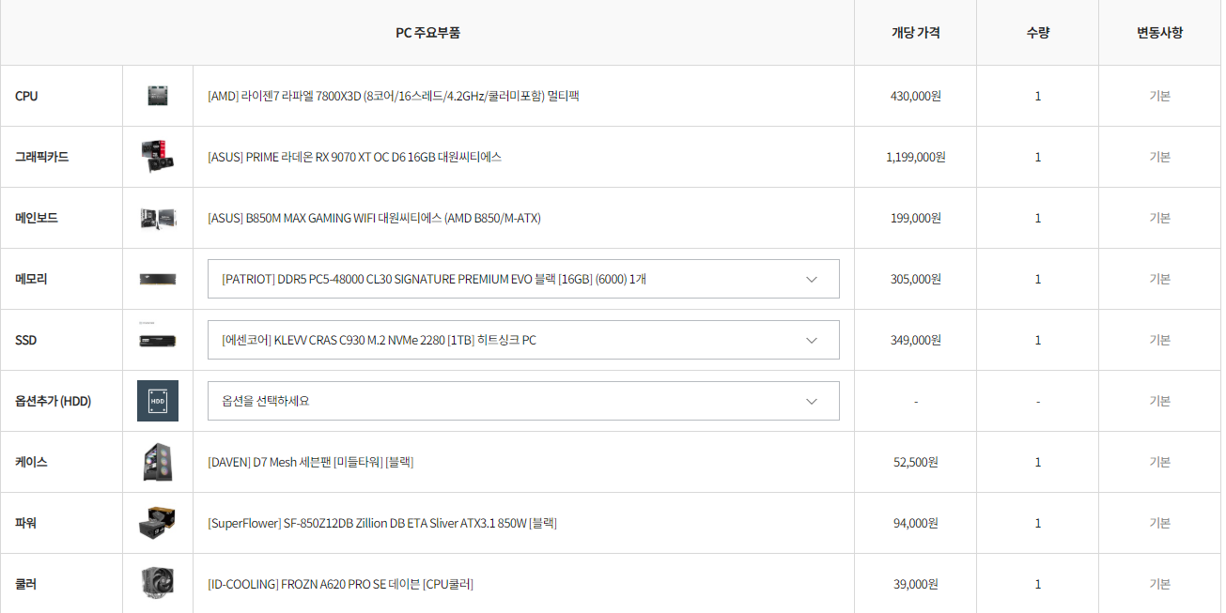The height and width of the screenshot is (613, 1226).
Task: Open the DAVEN D7 Mesh case thumbnail
Action: 157,462
